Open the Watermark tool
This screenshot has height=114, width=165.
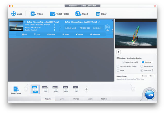pos(95,34)
